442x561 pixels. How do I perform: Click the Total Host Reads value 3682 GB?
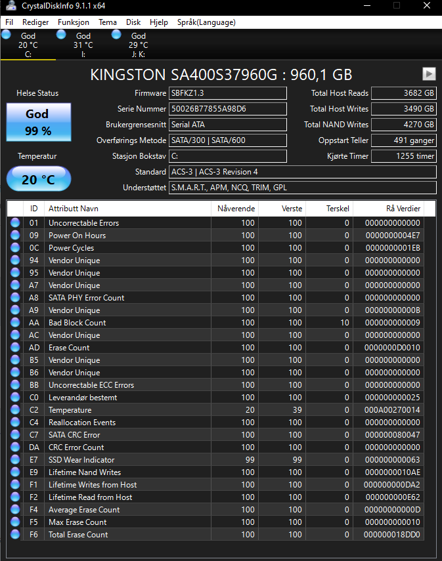404,93
